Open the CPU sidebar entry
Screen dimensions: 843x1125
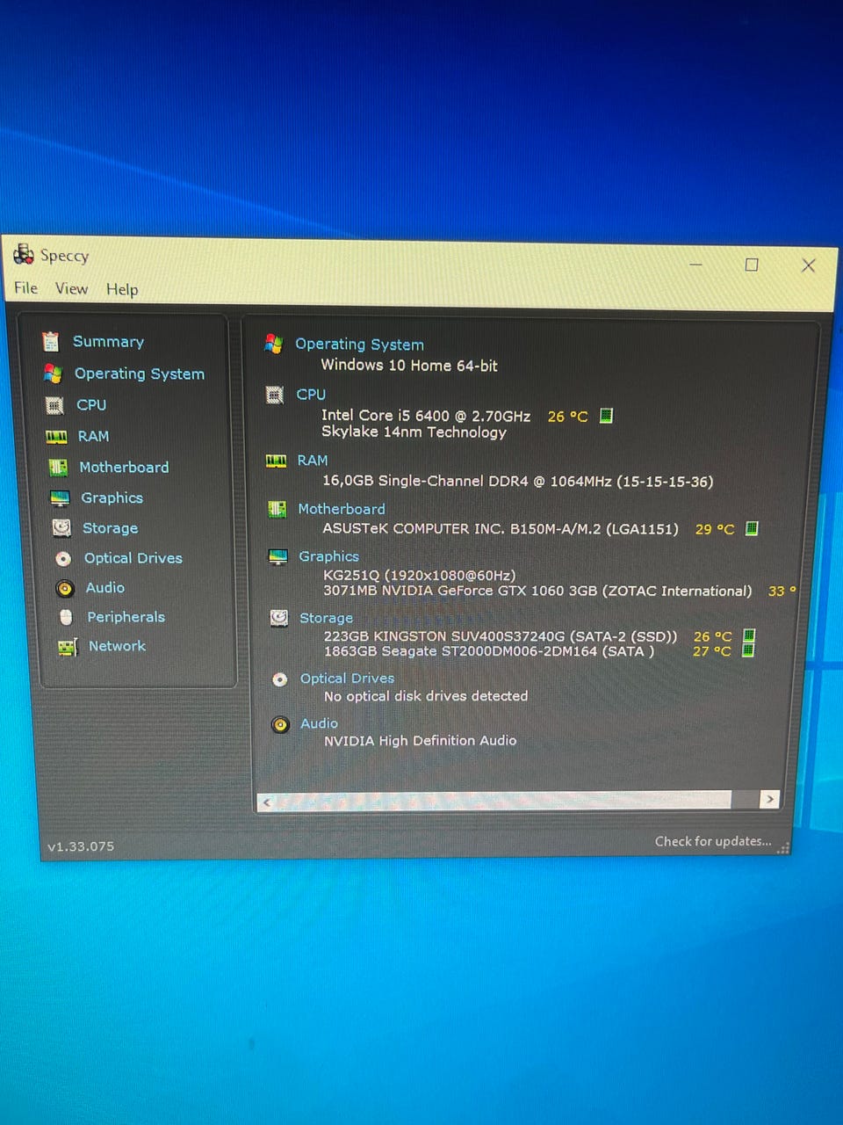(x=91, y=405)
